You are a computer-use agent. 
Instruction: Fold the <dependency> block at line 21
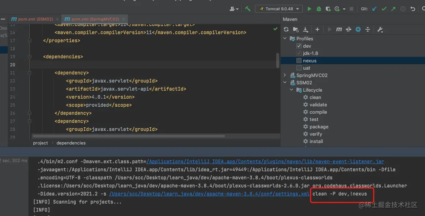tap(29, 73)
